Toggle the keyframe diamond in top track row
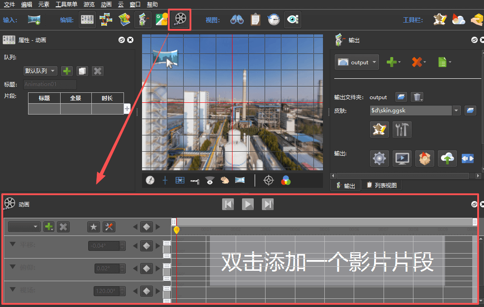This screenshot has height=307, width=484. (146, 227)
